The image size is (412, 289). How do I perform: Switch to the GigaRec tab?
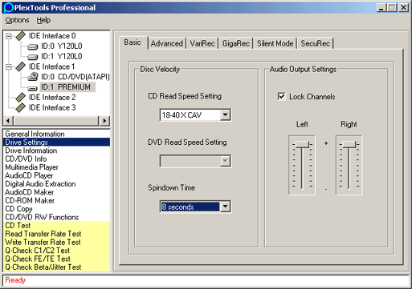(x=236, y=43)
